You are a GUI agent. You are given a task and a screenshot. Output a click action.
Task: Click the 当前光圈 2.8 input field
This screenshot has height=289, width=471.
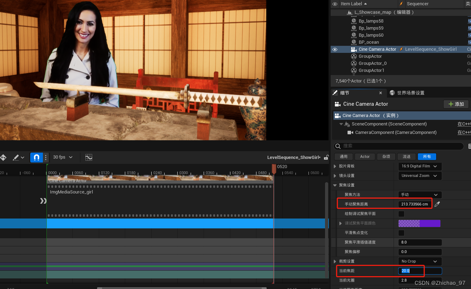click(420, 280)
